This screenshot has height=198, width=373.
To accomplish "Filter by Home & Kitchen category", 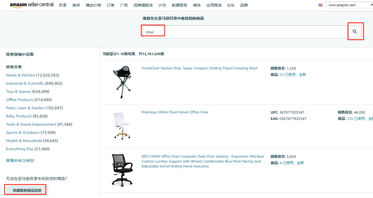I will 21,75.
